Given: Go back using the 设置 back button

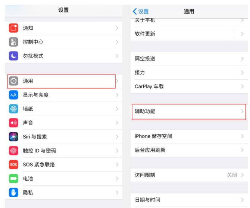Looking at the screenshot, I should pyautogui.click(x=141, y=12).
